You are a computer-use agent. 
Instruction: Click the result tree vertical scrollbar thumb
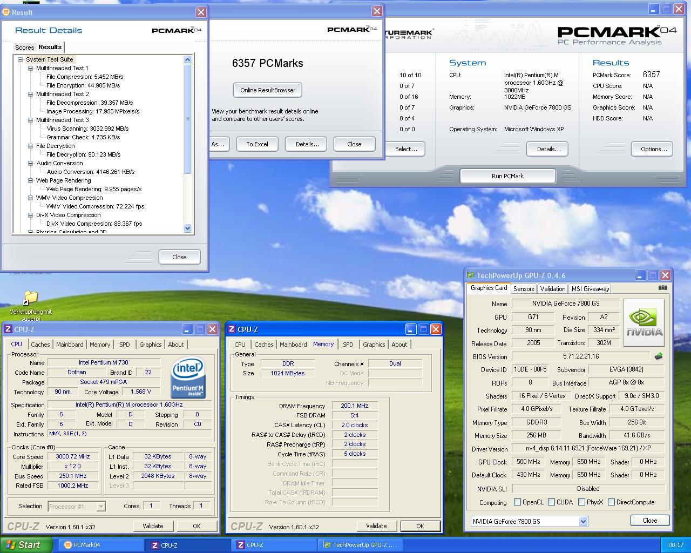coord(188,119)
